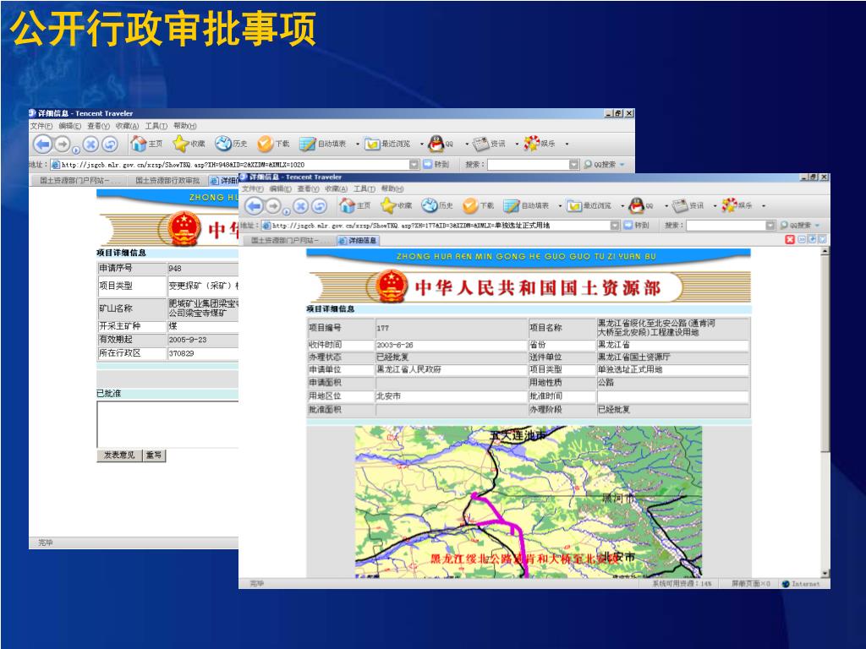
Task: Click 重写 reset button
Action: (154, 455)
